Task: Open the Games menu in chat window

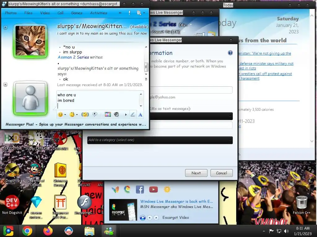Action: [x=77, y=13]
